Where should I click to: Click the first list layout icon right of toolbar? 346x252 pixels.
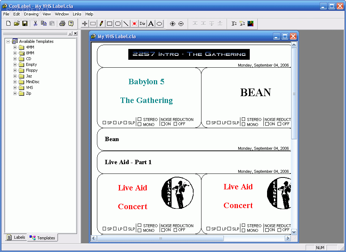pyautogui.click(x=234, y=23)
